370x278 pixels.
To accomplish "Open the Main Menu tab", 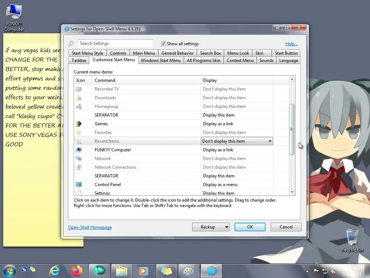I will click(x=144, y=53).
